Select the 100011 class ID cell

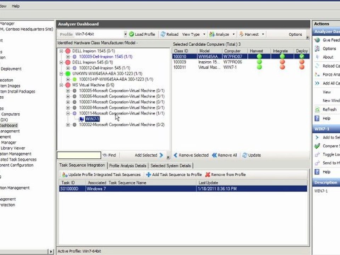coord(180,67)
